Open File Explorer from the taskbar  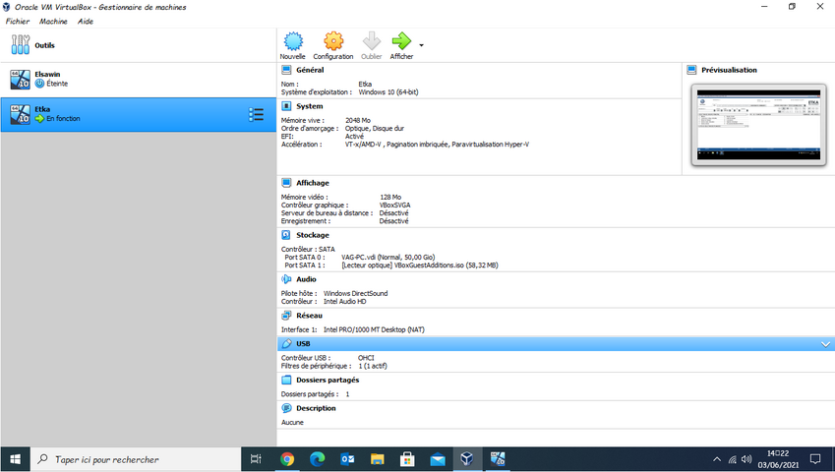377,459
